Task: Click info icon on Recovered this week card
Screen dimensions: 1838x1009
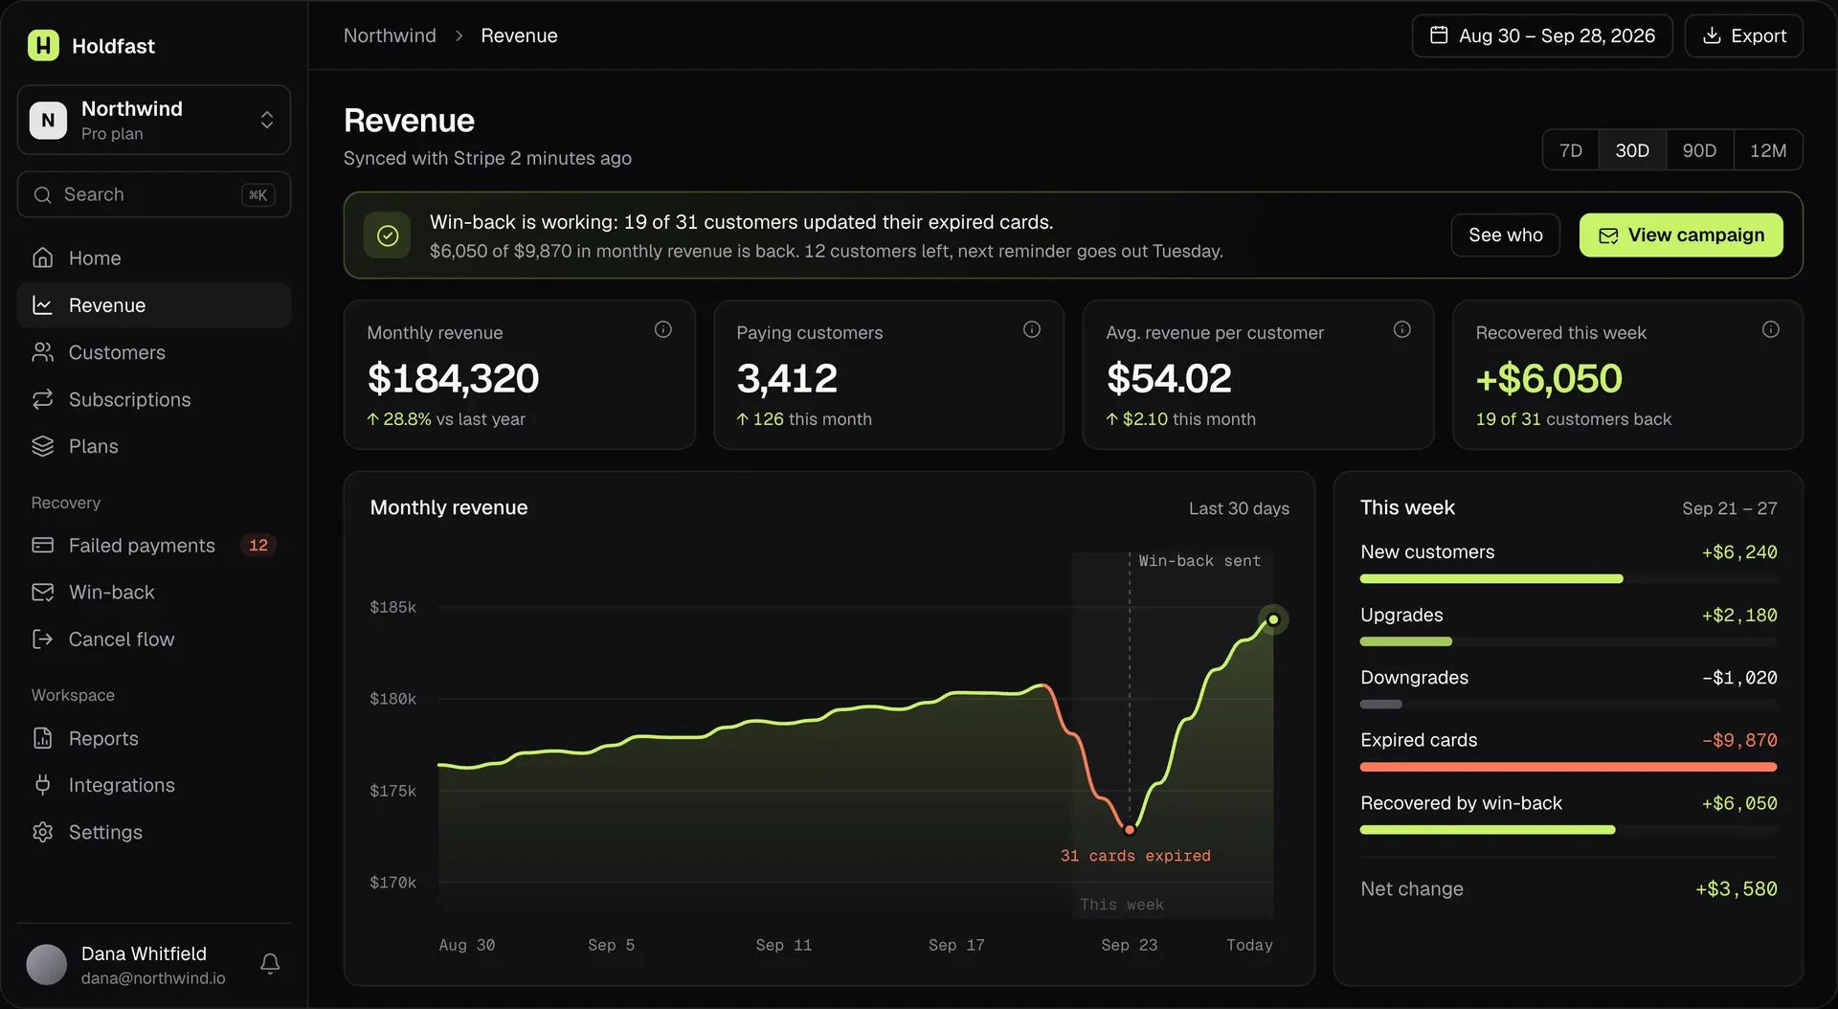Action: [x=1770, y=329]
